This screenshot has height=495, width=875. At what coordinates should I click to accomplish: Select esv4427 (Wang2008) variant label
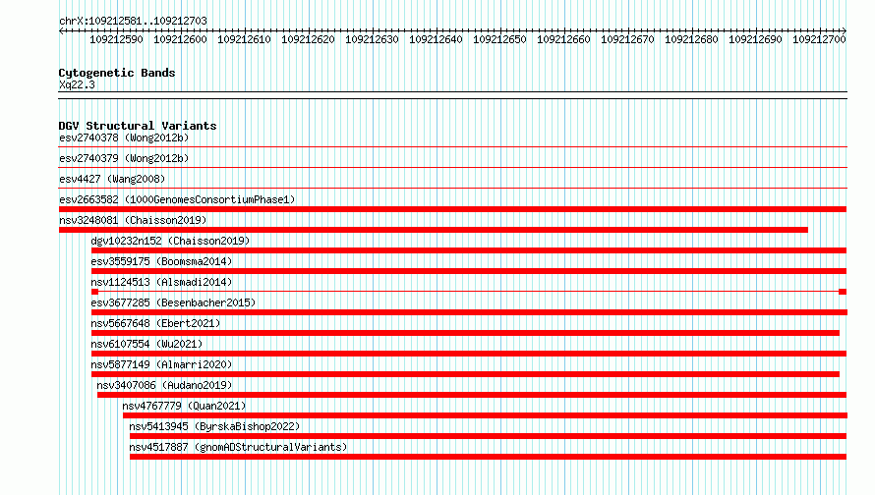112,179
